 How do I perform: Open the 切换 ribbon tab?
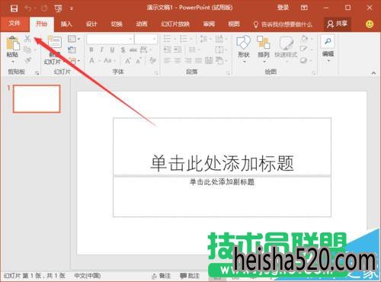point(117,24)
